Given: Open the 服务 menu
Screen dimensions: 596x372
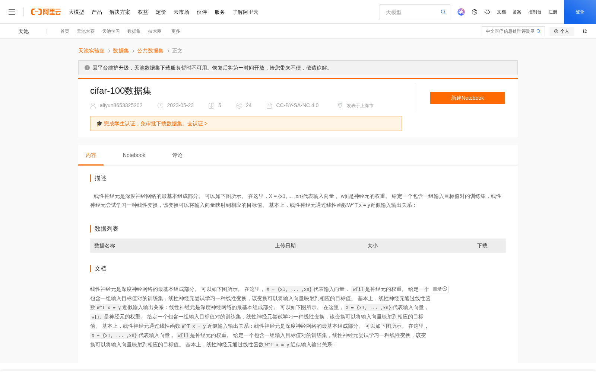Looking at the screenshot, I should click(x=220, y=12).
